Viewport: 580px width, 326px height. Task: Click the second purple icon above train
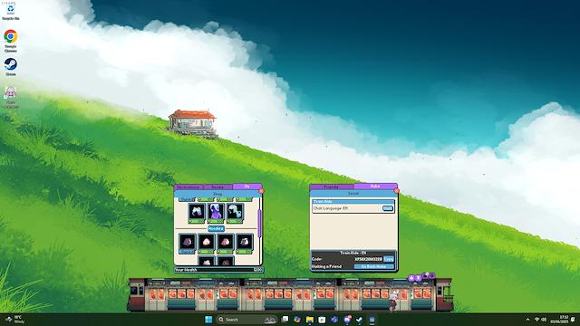pos(419,278)
